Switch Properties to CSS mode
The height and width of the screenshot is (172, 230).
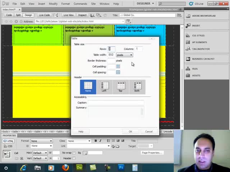[x=8, y=146]
